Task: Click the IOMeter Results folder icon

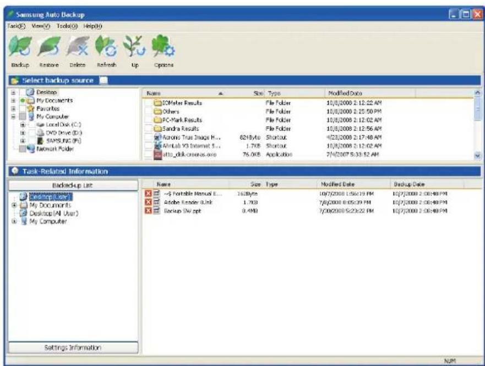Action: 158,102
